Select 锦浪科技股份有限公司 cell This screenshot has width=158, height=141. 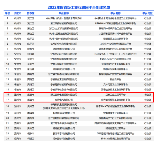[x=64, y=69]
